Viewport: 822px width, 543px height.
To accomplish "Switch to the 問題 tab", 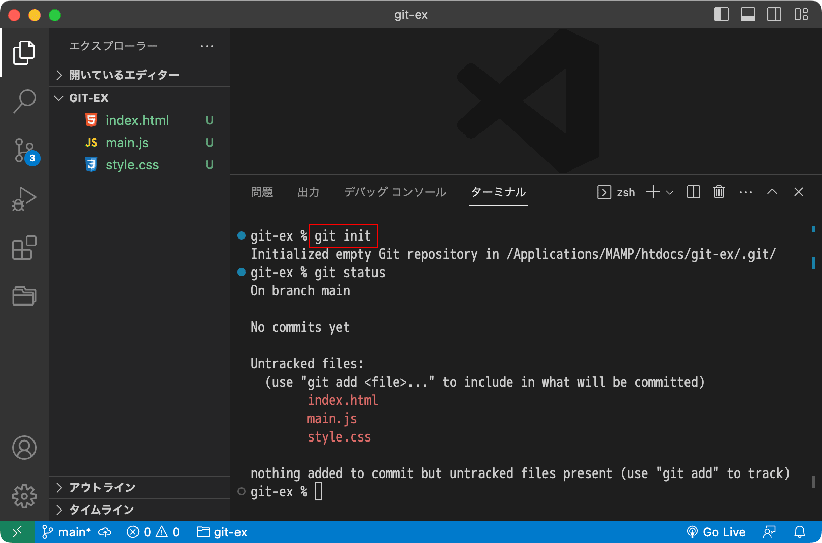I will click(262, 192).
